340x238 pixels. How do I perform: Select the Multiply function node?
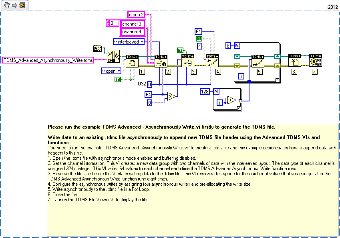(171, 96)
